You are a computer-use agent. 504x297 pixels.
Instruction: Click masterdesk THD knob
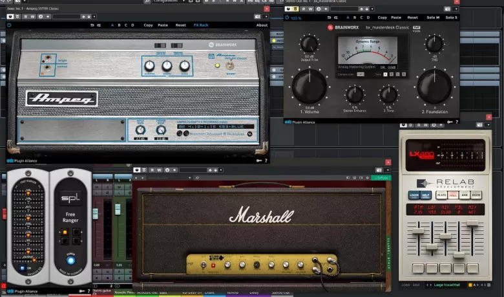click(434, 44)
